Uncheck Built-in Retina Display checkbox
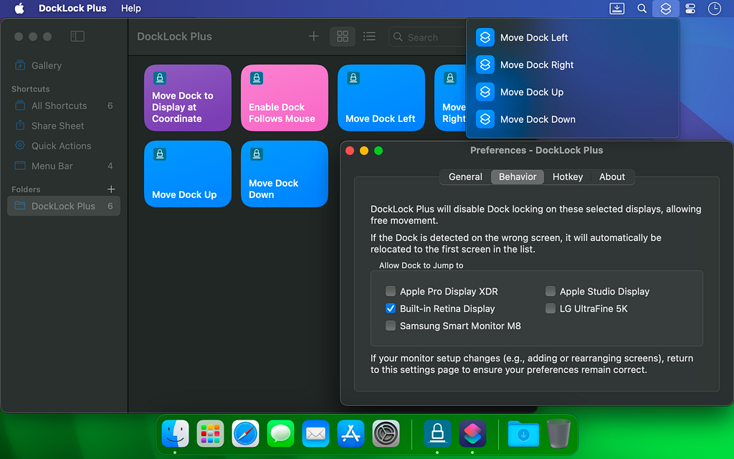 coord(391,308)
